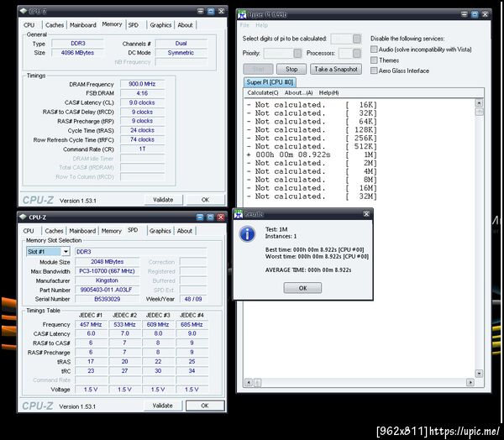Open About...(A) menu in Super PI

click(x=298, y=93)
